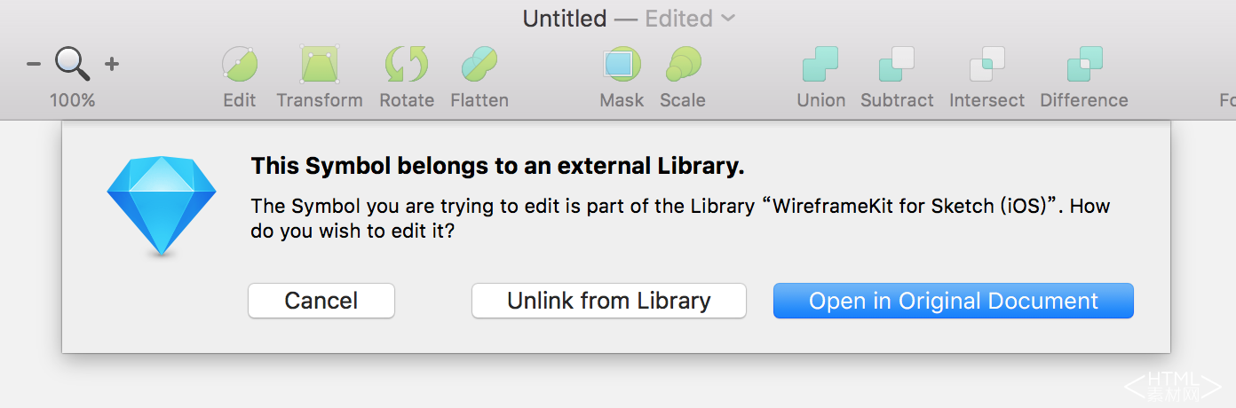Select the Subtract boolean operation

pyautogui.click(x=897, y=64)
